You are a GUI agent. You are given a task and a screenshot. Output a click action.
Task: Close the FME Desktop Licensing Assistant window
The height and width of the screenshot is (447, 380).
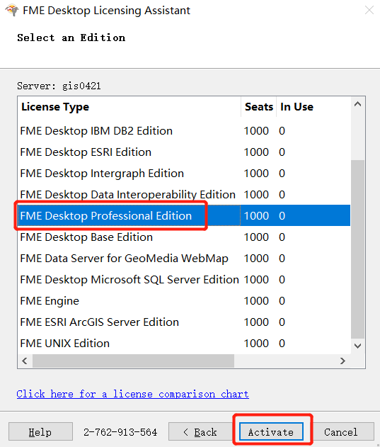coord(369,10)
